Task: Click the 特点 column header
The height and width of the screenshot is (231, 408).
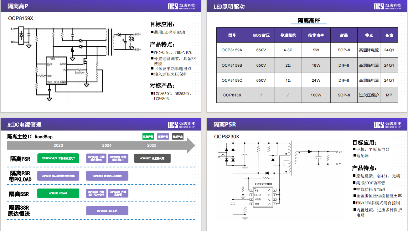Action: coord(369,35)
